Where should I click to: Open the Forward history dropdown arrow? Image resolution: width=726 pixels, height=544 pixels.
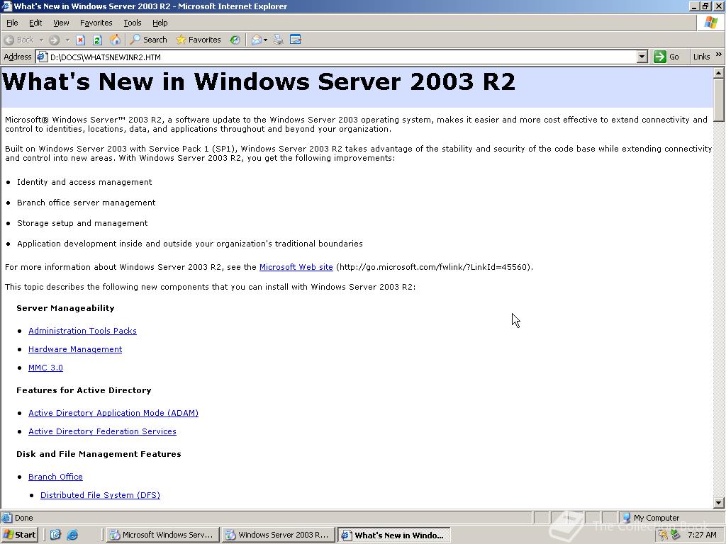67,40
